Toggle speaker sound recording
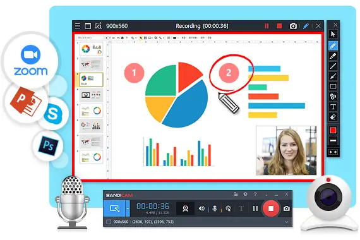Screen dimensions: 360x240 click(x=201, y=208)
